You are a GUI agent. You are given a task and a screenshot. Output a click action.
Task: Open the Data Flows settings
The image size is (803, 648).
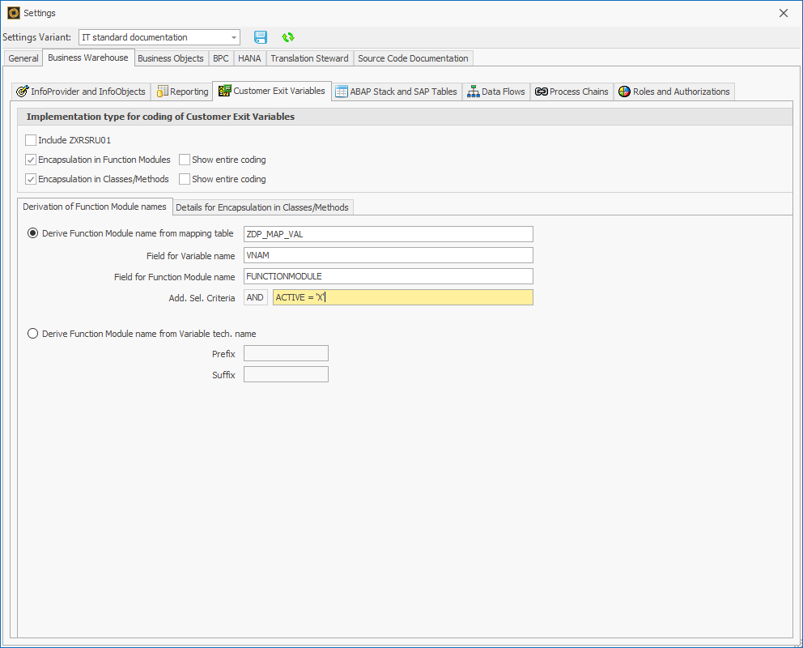[496, 92]
